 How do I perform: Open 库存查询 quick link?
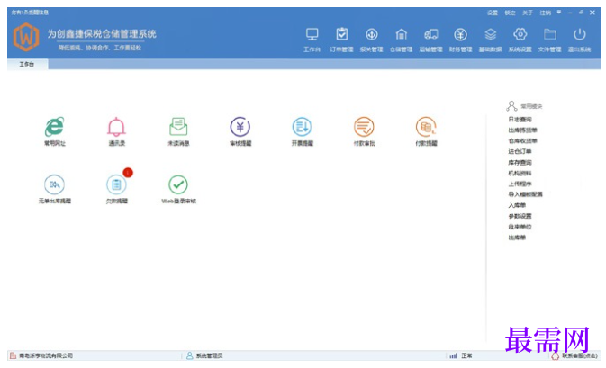pyautogui.click(x=520, y=163)
